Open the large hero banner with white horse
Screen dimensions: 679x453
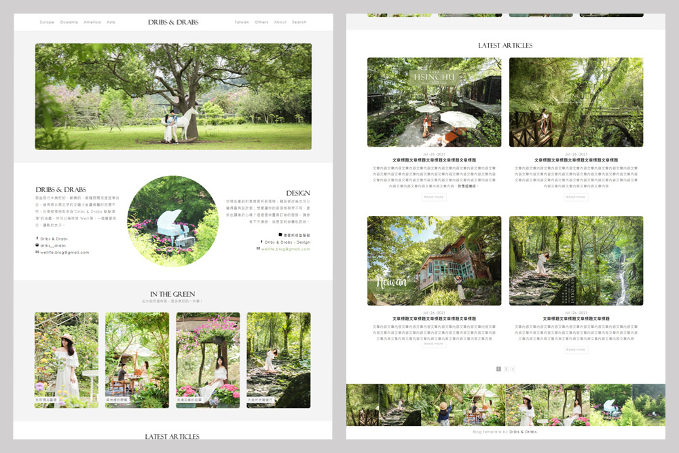coord(173,96)
